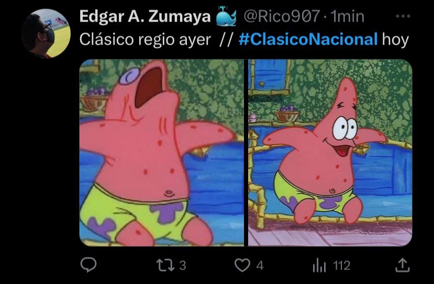Click the Edgar A. Zumaya display name

[145, 16]
